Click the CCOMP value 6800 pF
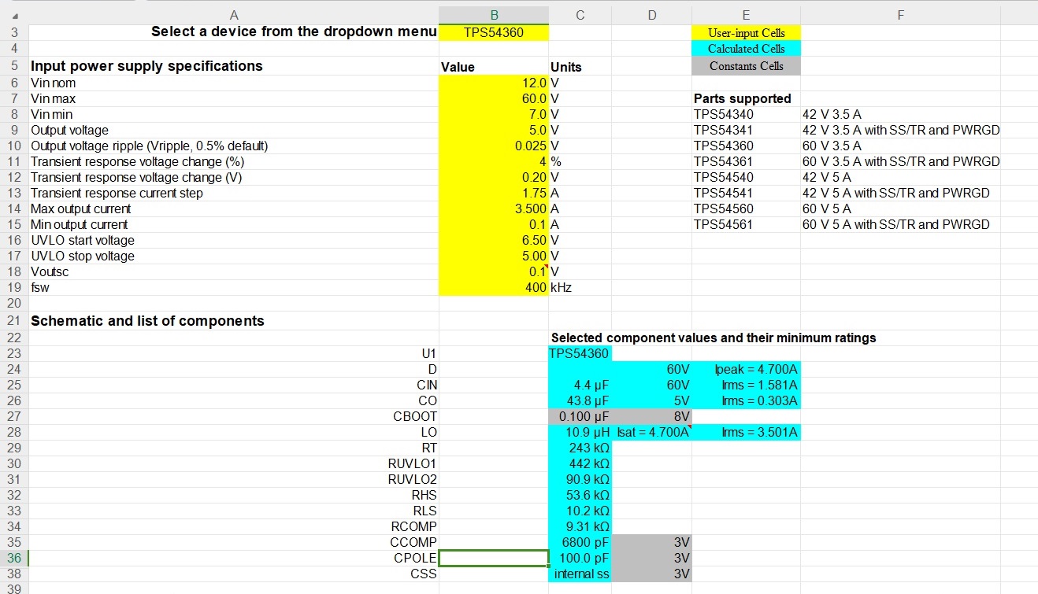This screenshot has width=1038, height=594. click(580, 542)
